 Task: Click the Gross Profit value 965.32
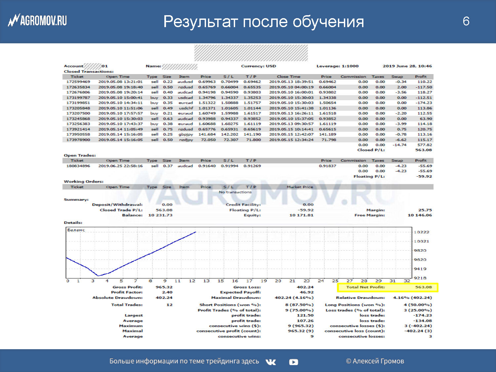pos(164,287)
